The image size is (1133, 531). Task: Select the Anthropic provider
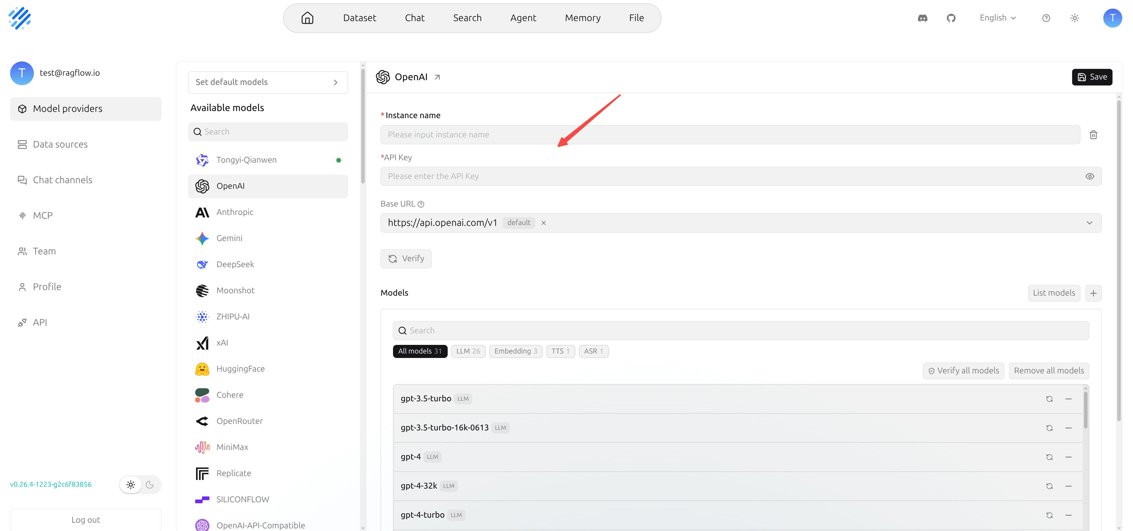tap(268, 212)
